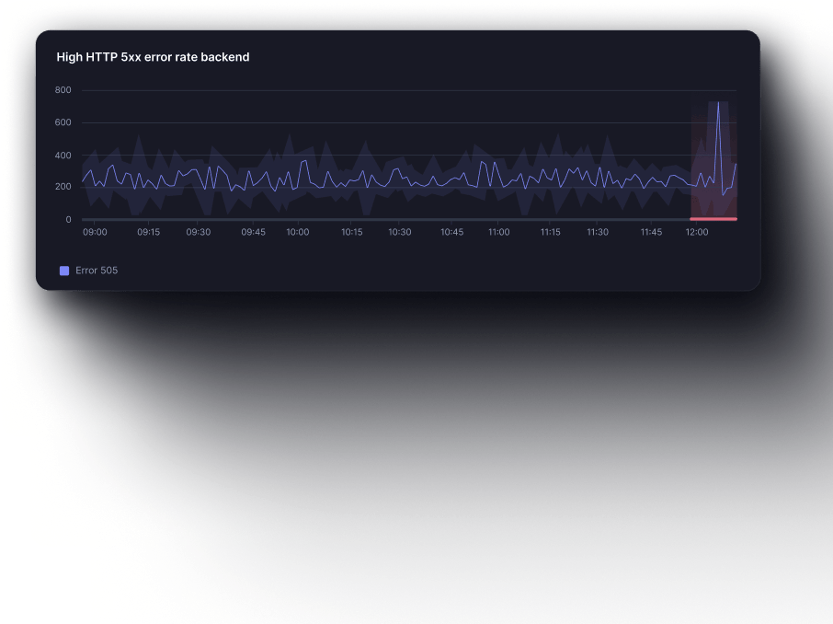This screenshot has height=624, width=833.
Task: Click the 11:45 time axis label
Action: pyautogui.click(x=650, y=233)
